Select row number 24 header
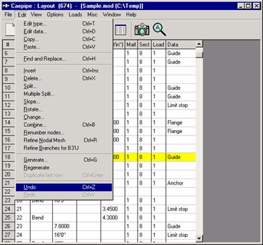The width and height of the screenshot is (263, 245). 8,209
